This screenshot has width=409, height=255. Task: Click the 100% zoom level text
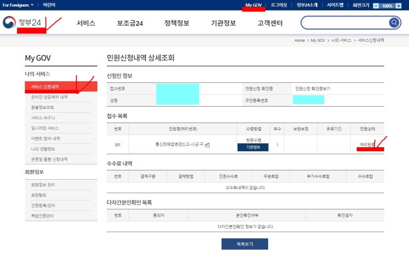[x=388, y=6]
